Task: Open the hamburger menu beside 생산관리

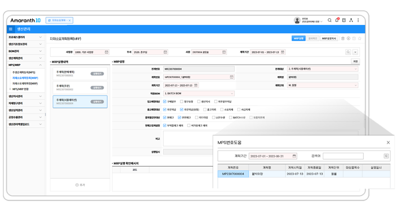Action: [x=11, y=29]
